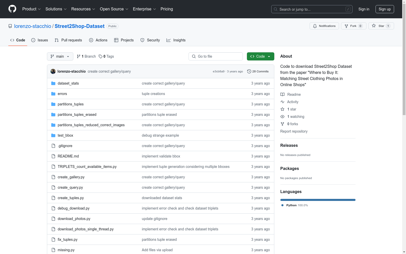Click the repository book icon beside lorenzo-stacchio

[x=10, y=26]
